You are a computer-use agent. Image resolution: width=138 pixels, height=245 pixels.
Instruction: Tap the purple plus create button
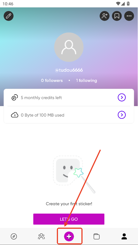(69, 236)
